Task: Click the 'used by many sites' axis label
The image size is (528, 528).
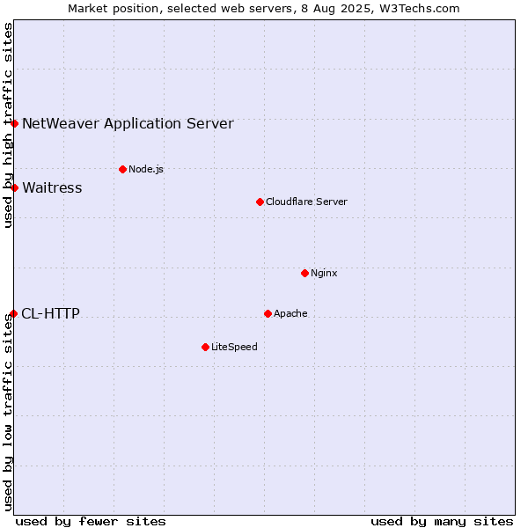Action: pyautogui.click(x=442, y=522)
